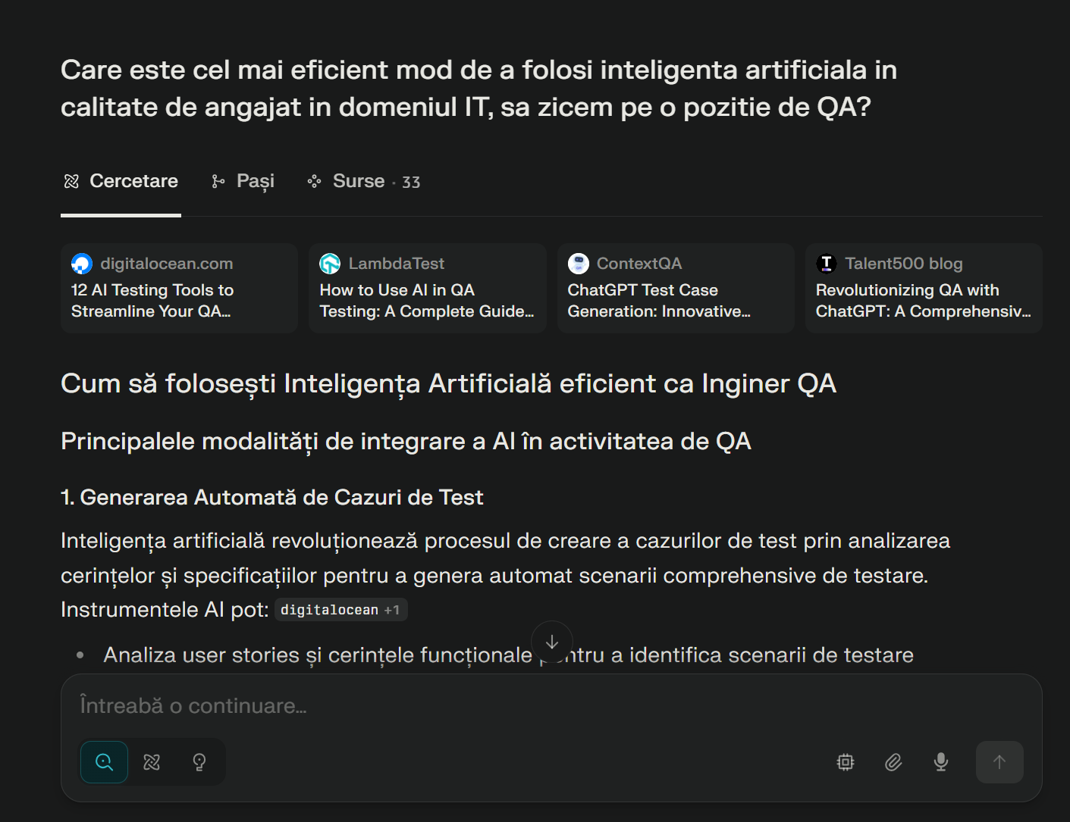Screen dimensions: 1070x822
Task: Click the LambdaTest logo icon
Action: [330, 264]
